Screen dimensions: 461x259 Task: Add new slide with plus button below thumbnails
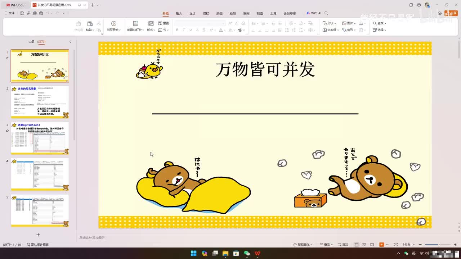38,235
